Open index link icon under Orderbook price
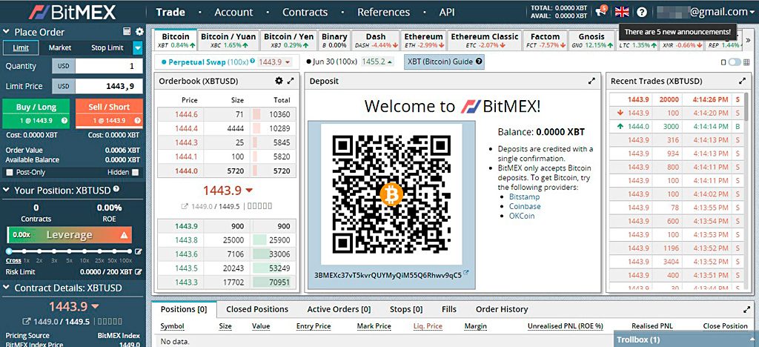This screenshot has width=759, height=347. 185,206
